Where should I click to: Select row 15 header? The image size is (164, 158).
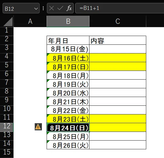click(7, 153)
